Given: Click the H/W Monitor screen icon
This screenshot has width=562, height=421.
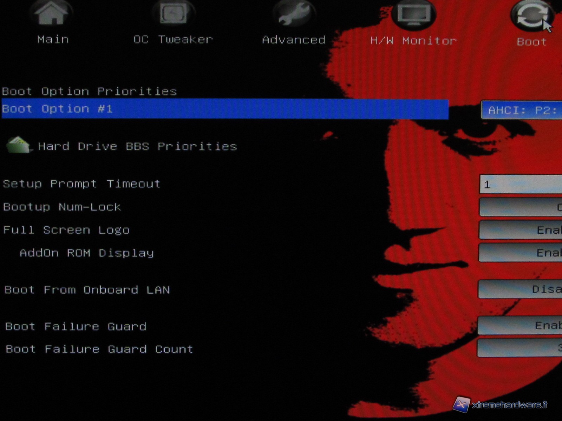Looking at the screenshot, I should 414,15.
